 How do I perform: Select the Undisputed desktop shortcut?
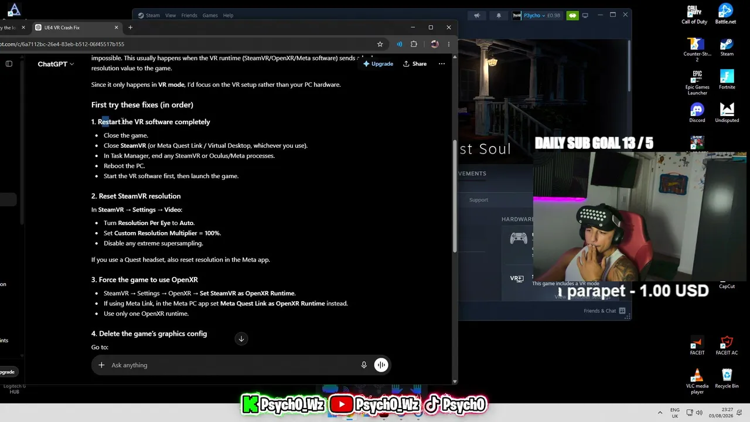click(727, 113)
